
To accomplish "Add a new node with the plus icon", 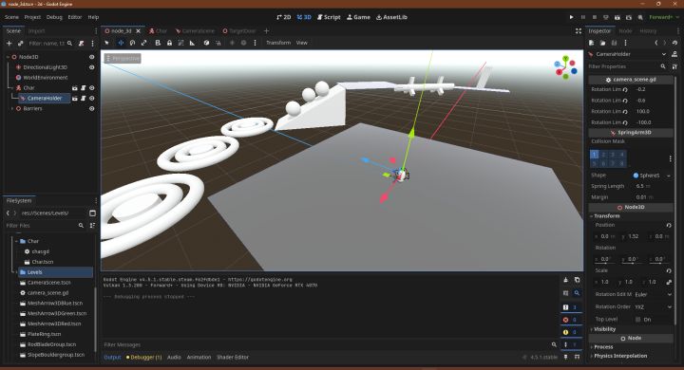I will (9, 43).
